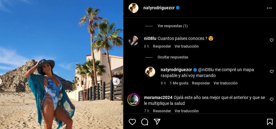Save post with bookmark icon
Viewport: 276px width, 129px height.
(270, 122)
